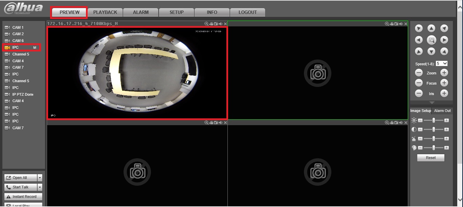Screen dimensions: 463x207
Task: Select the fisheye camera video feed
Action: pos(137,73)
